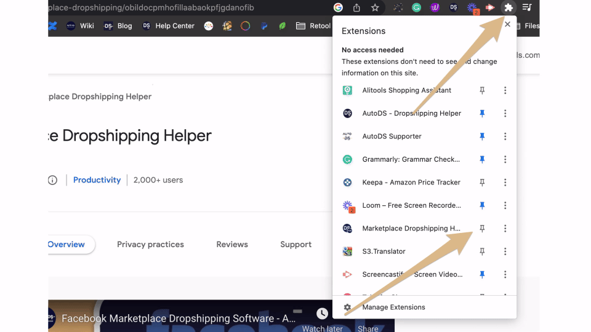
Task: Click the Manage Extensions gear icon
Action: 347,307
